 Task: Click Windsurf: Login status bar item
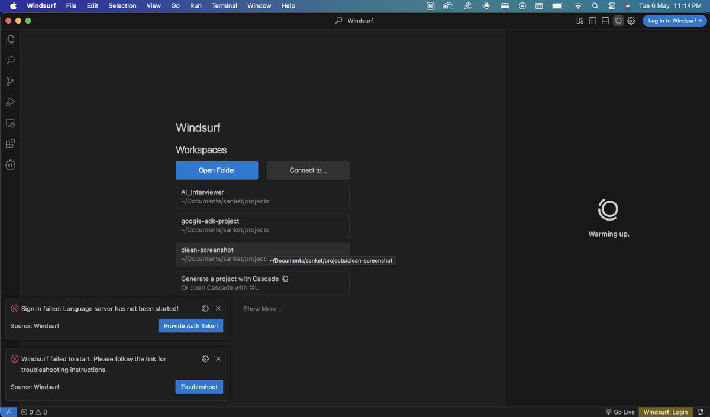click(666, 412)
